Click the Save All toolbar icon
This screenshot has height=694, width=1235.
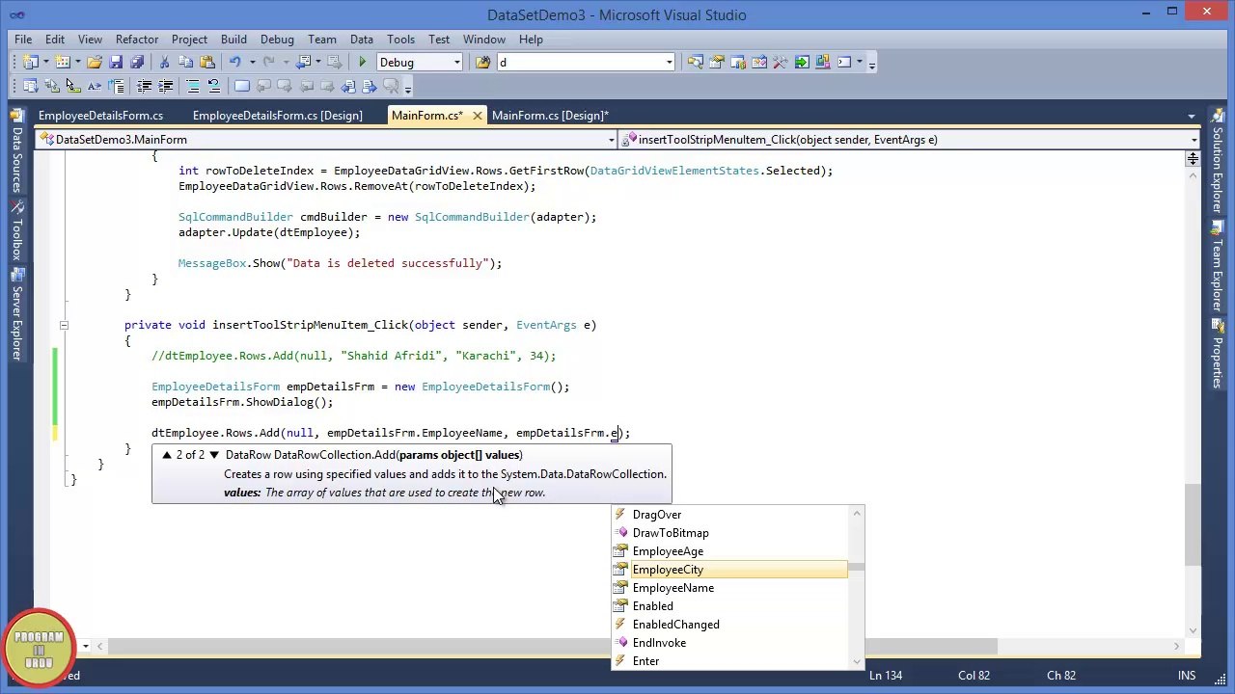tap(137, 63)
